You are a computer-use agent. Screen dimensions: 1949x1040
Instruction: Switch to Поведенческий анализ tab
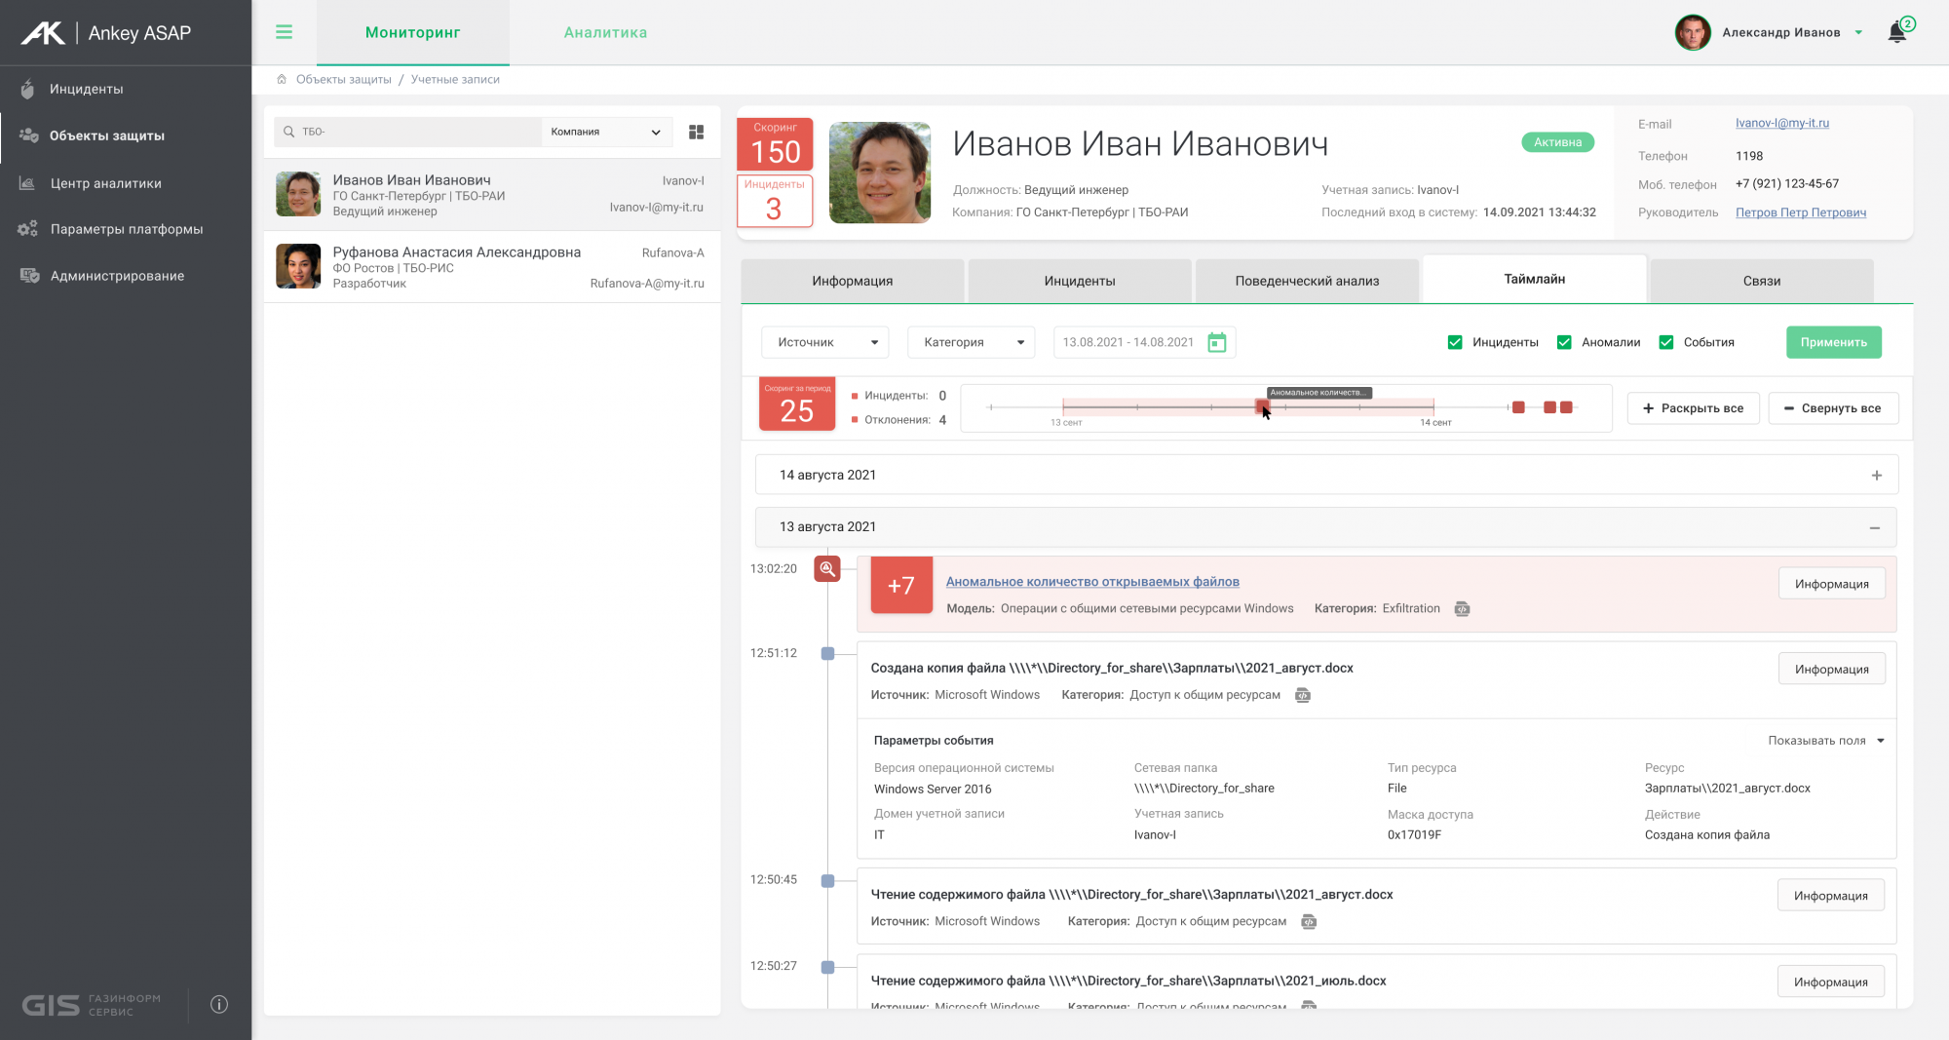[x=1307, y=281]
